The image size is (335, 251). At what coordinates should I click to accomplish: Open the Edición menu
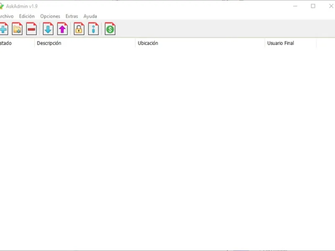pyautogui.click(x=27, y=16)
